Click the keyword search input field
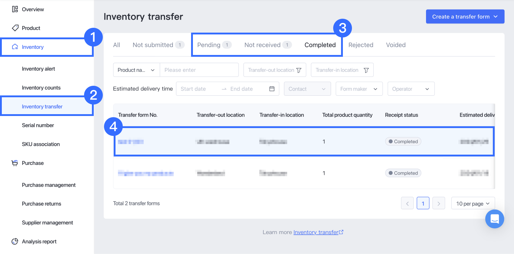This screenshot has height=254, width=514. click(199, 70)
